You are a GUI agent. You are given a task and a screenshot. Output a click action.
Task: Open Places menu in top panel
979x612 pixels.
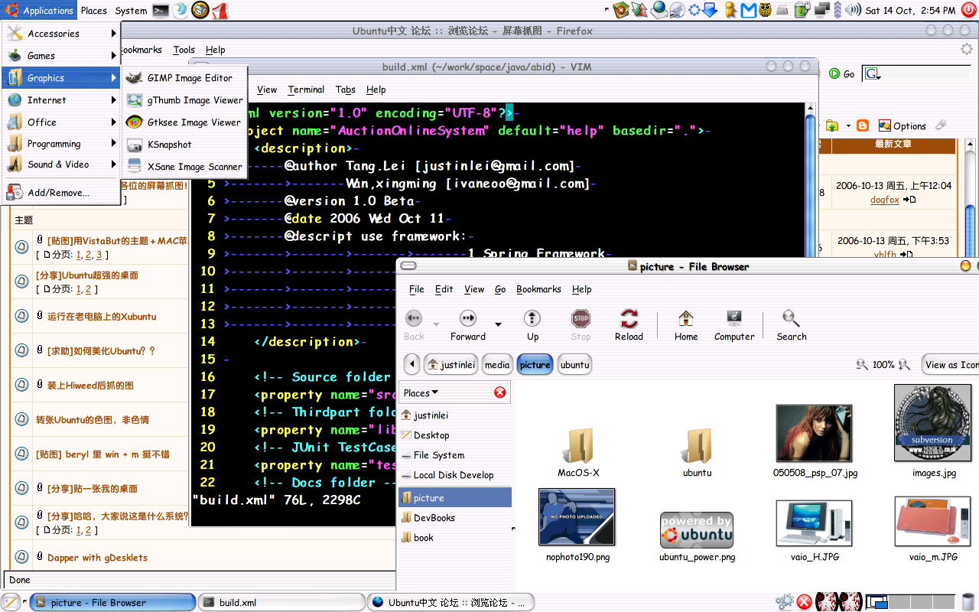click(x=94, y=10)
